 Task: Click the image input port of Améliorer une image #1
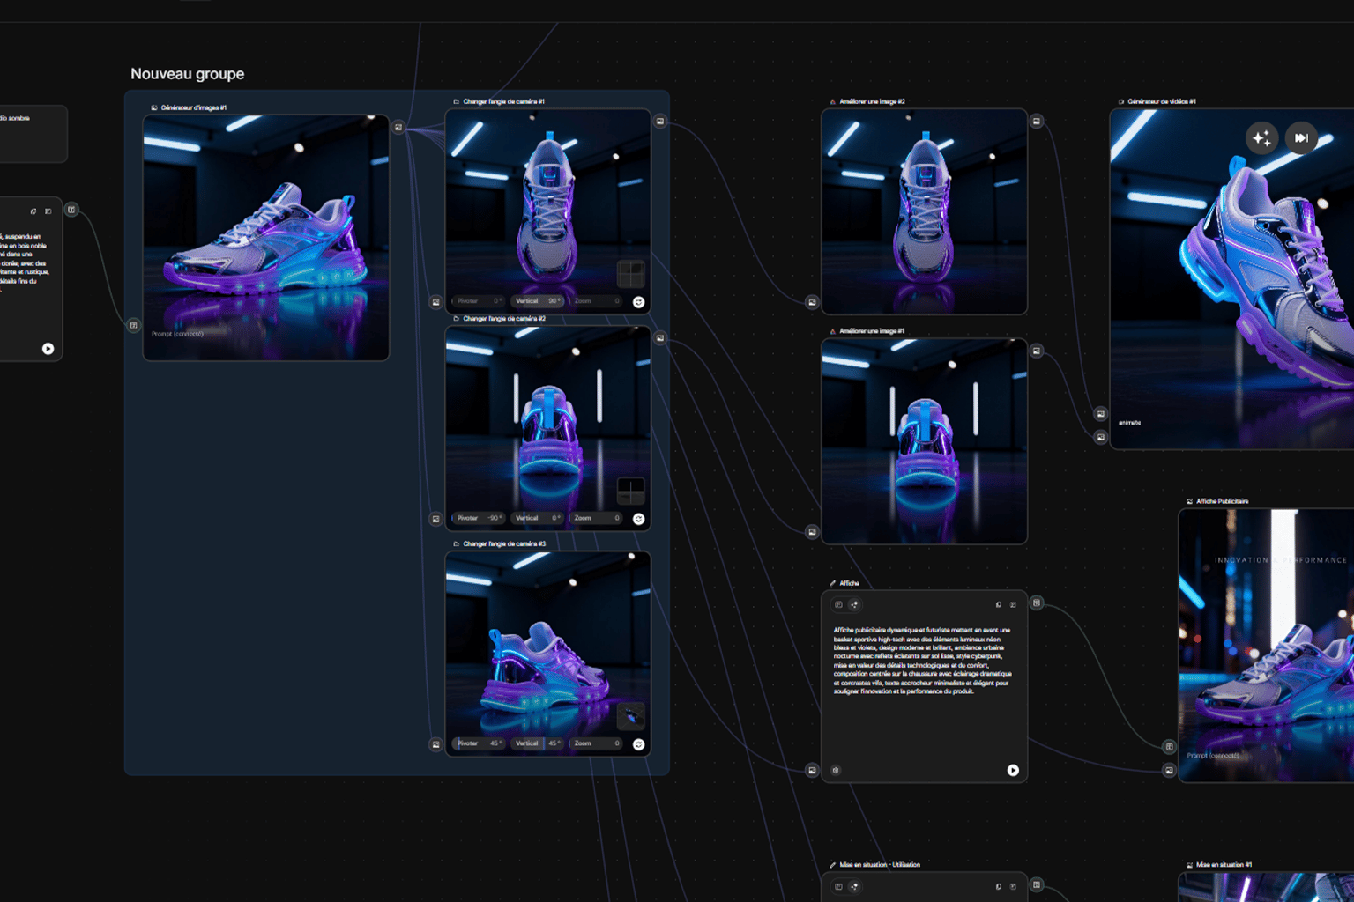click(812, 532)
